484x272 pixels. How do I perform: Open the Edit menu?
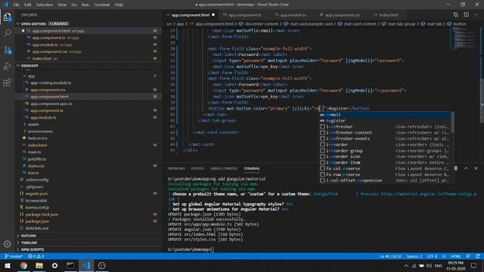pyautogui.click(x=28, y=5)
